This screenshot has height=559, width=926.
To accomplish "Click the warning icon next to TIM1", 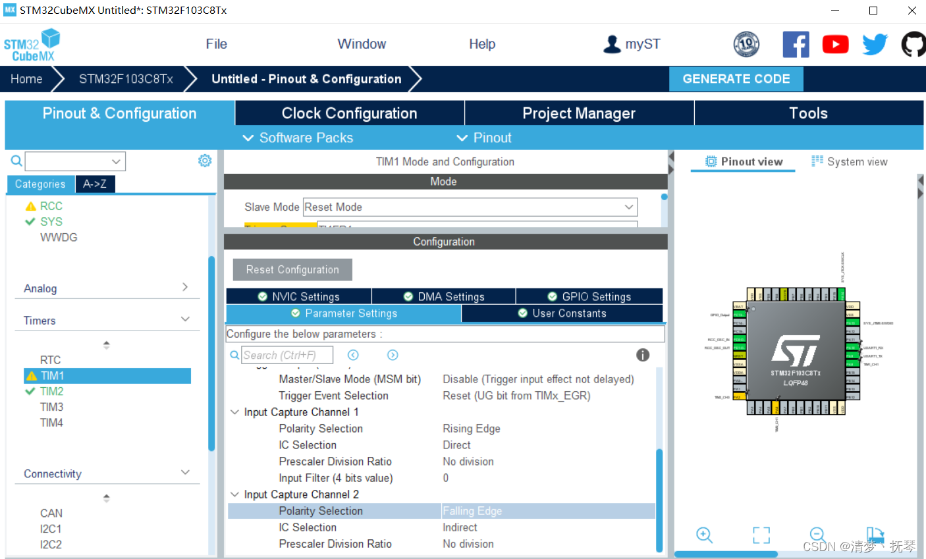I will click(31, 376).
